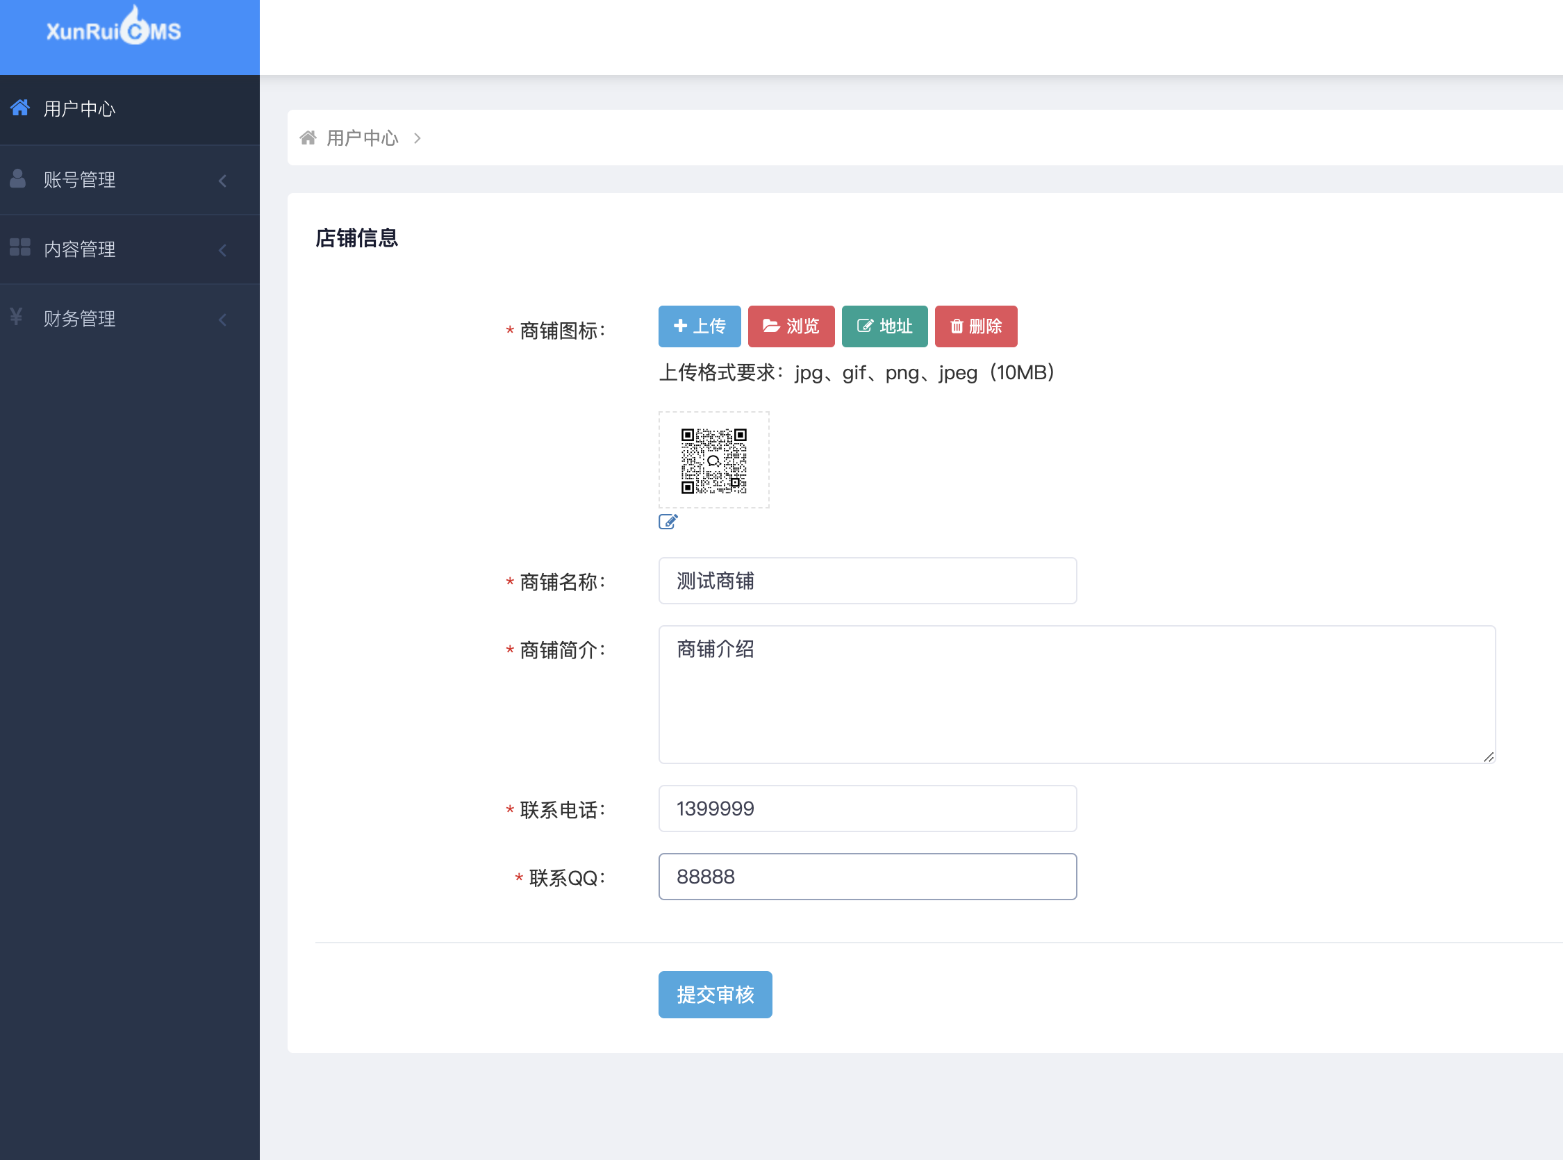The width and height of the screenshot is (1563, 1160).
Task: Focus the 商铺名称 text field
Action: tap(866, 581)
